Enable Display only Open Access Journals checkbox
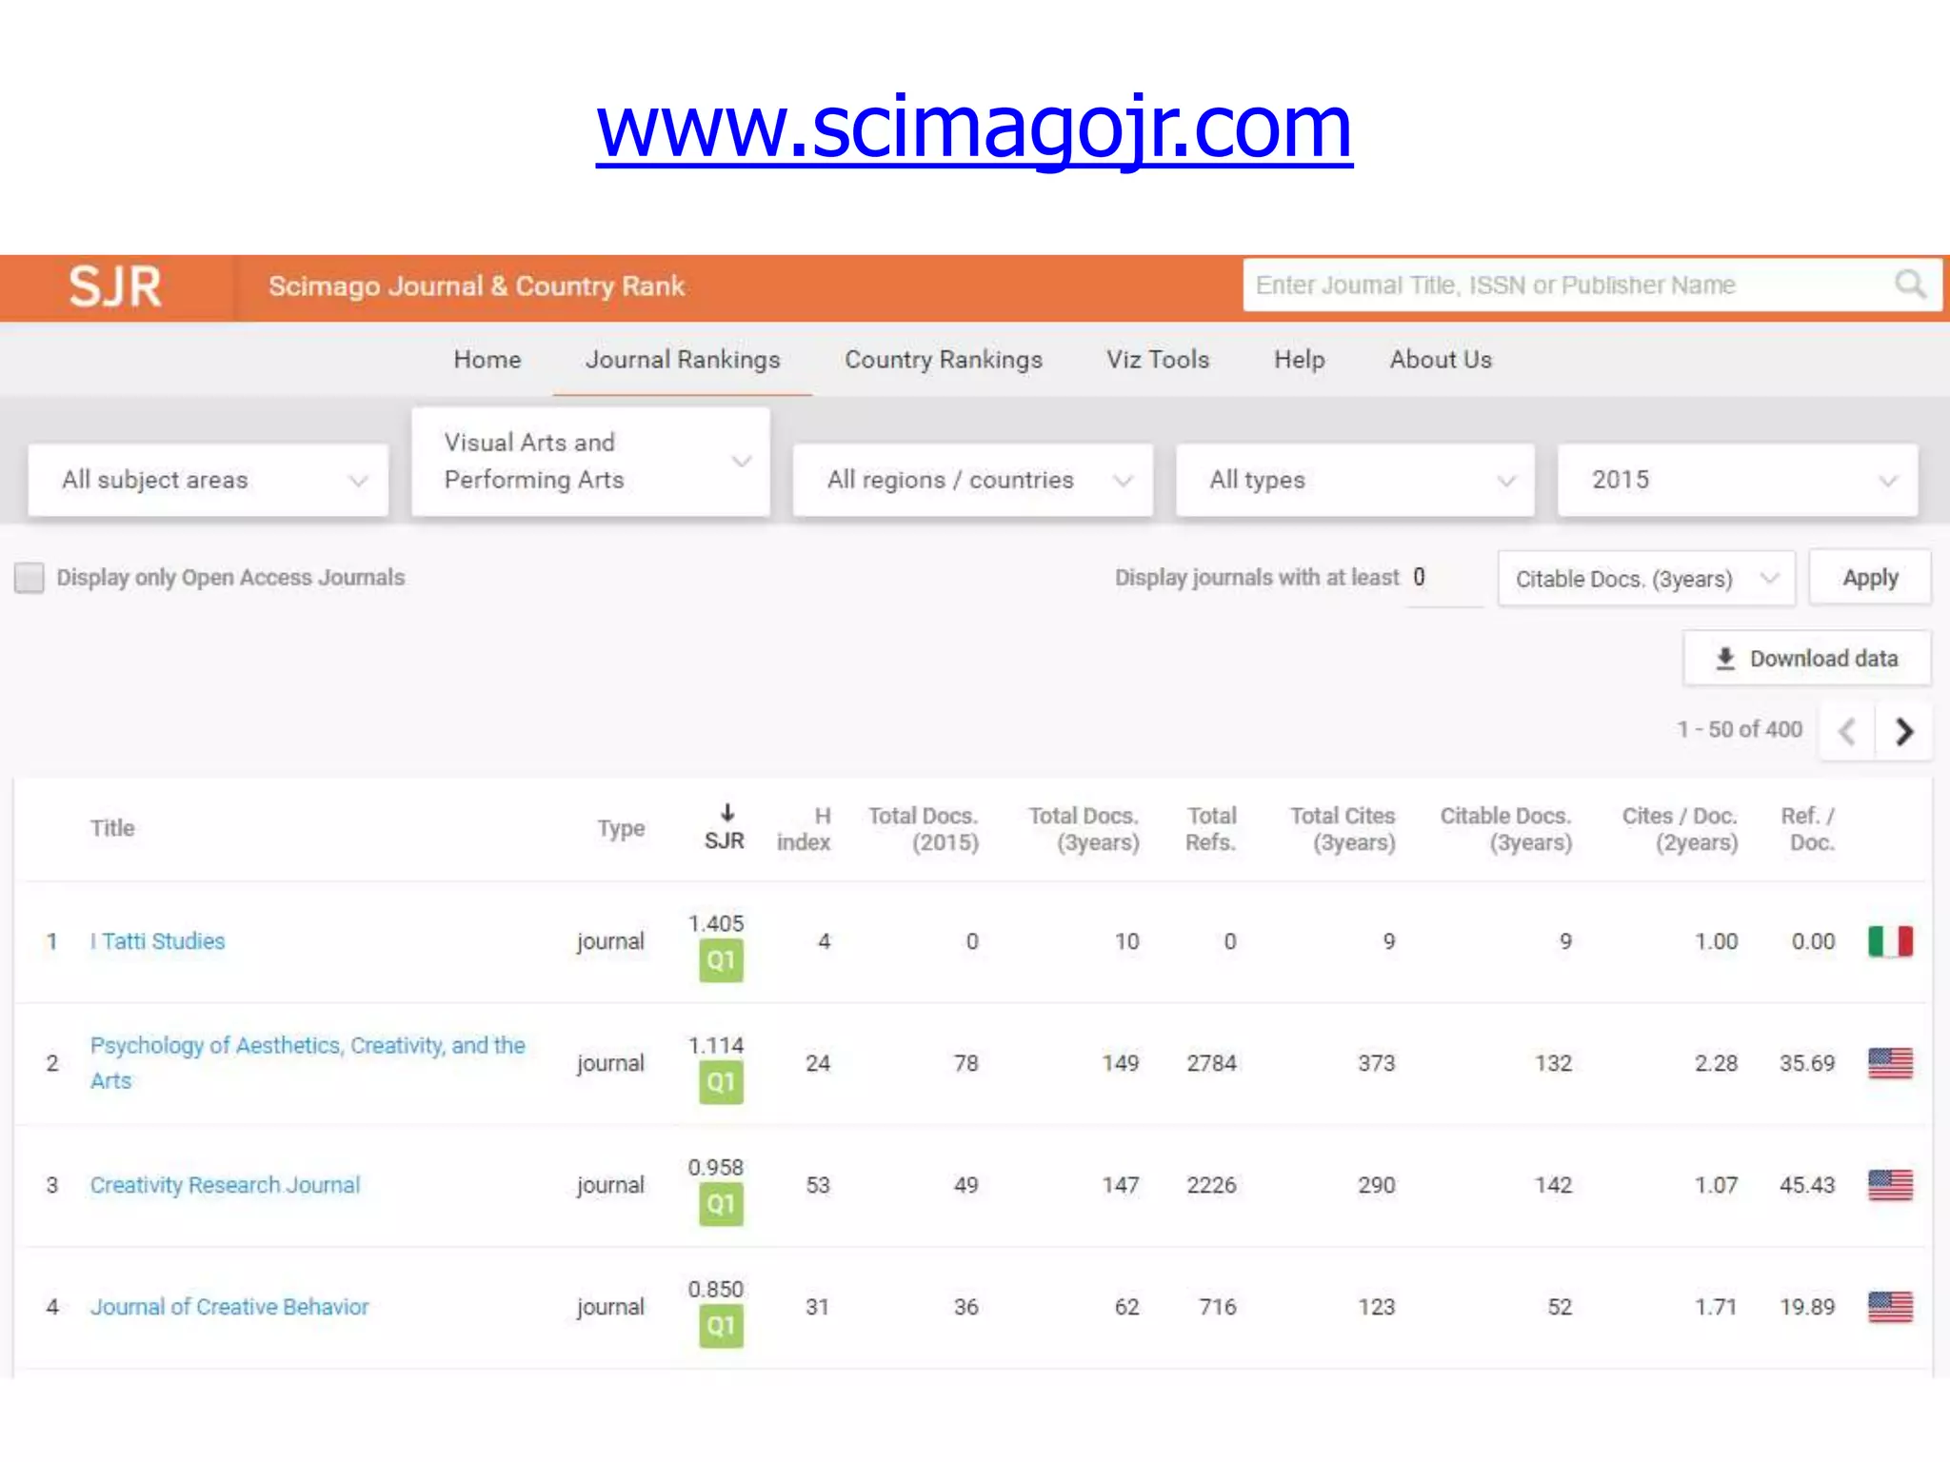Viewport: 1950px width, 1462px height. [30, 578]
